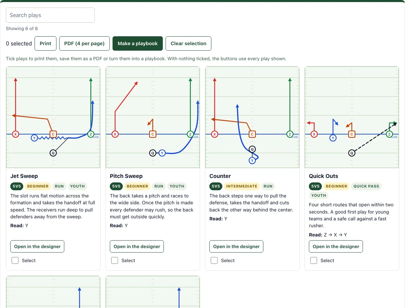The image size is (405, 308).
Task: Click the Z receiver marker in Quick Outs diagram
Action: (x=389, y=134)
